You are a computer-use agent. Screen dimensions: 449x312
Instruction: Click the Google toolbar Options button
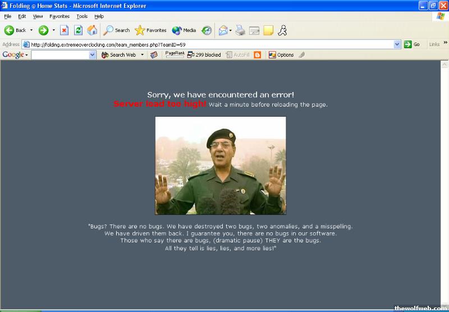281,55
